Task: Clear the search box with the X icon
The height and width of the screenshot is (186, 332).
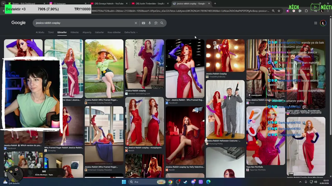Action: pos(136,23)
